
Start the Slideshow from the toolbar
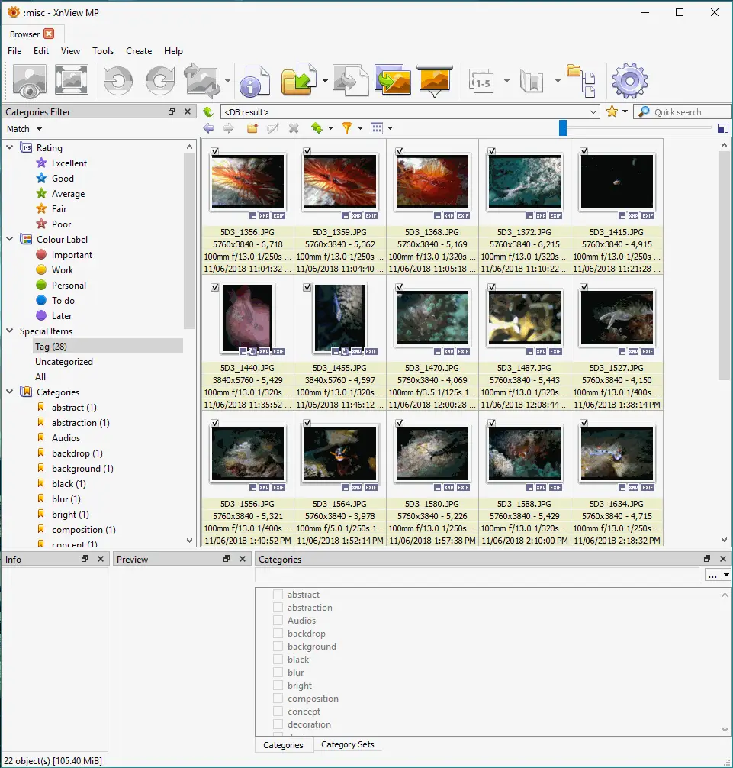436,81
